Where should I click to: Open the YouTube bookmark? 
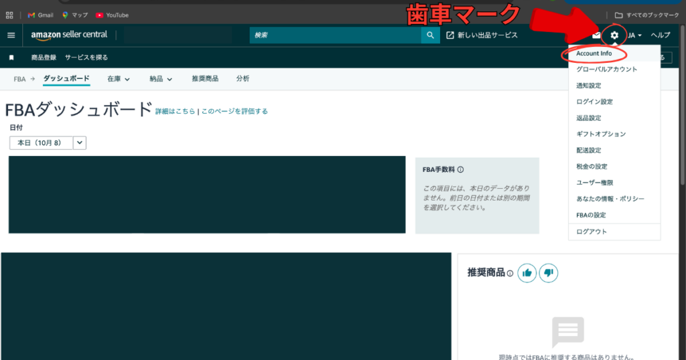[112, 15]
